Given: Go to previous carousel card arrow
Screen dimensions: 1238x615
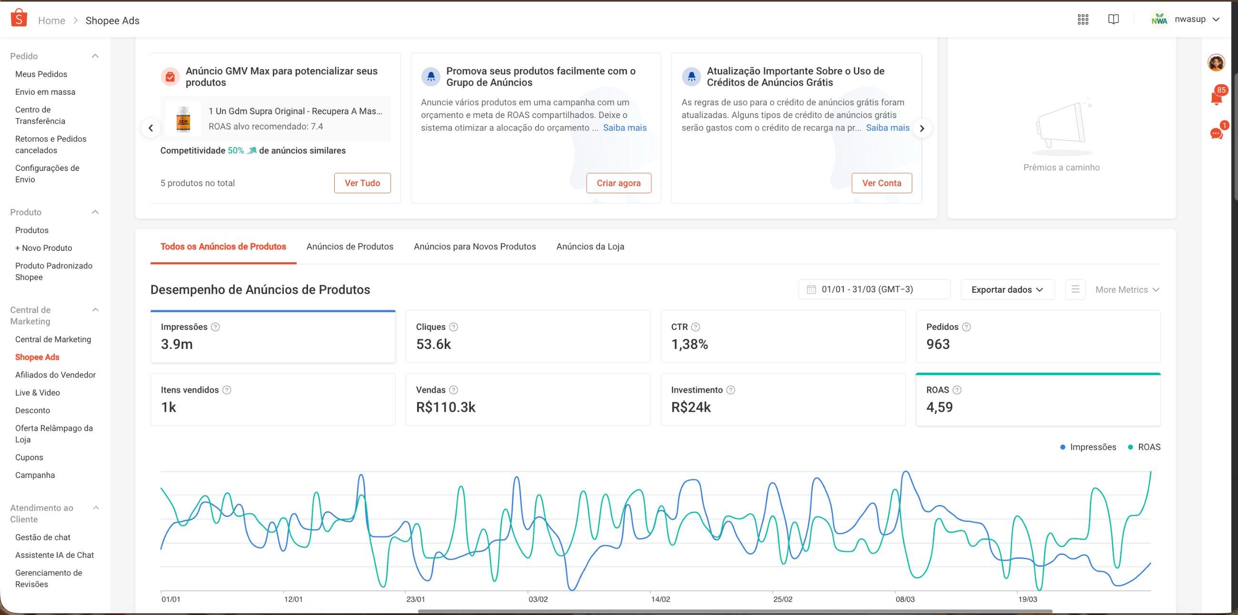Looking at the screenshot, I should click(x=151, y=128).
